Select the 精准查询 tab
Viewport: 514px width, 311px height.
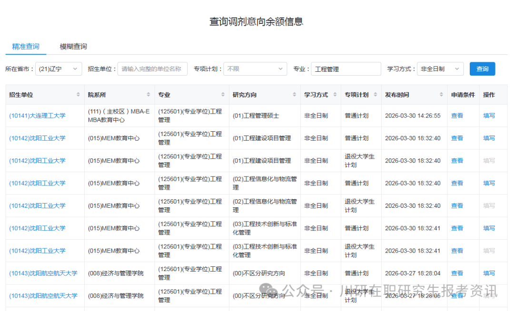pyautogui.click(x=25, y=47)
